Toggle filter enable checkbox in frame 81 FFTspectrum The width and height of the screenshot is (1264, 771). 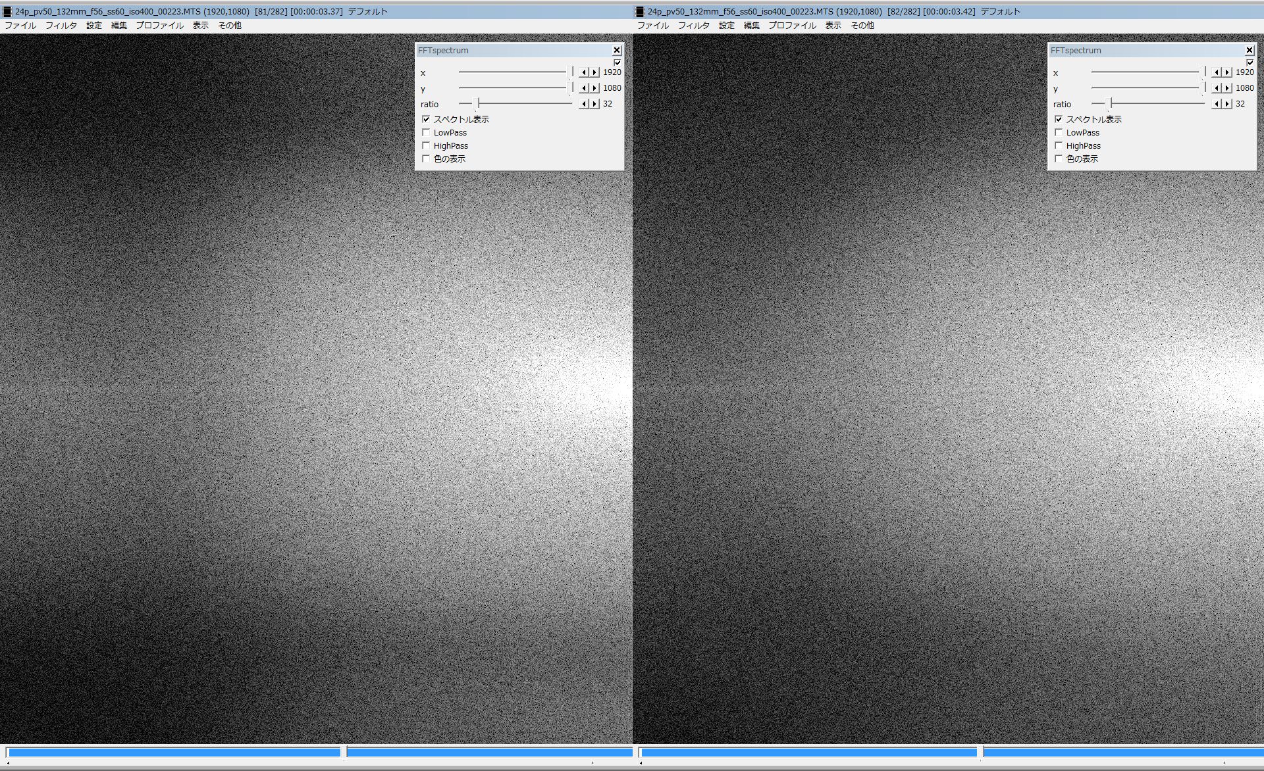point(618,62)
